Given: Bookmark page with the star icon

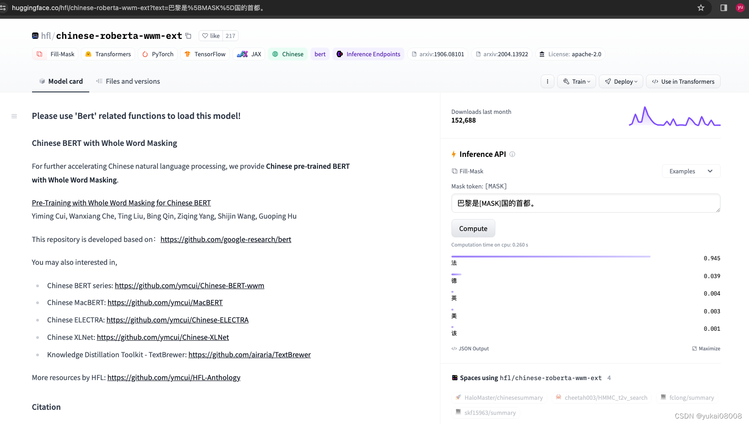Looking at the screenshot, I should pos(700,8).
